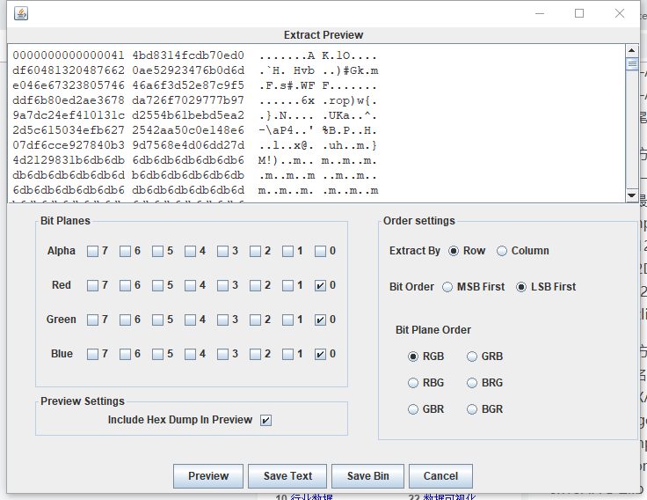Enable Green bit plane 1
Viewport: 647px width, 500px height.
tap(287, 320)
